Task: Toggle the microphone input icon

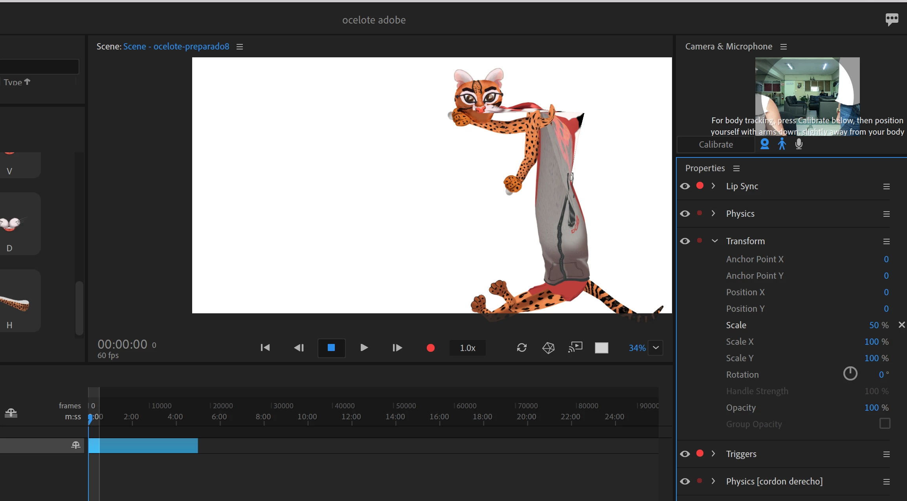Action: click(x=799, y=144)
